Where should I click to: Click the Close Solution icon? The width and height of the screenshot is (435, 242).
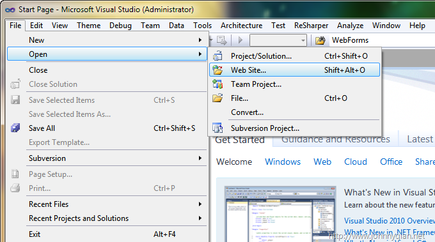[x=15, y=84]
